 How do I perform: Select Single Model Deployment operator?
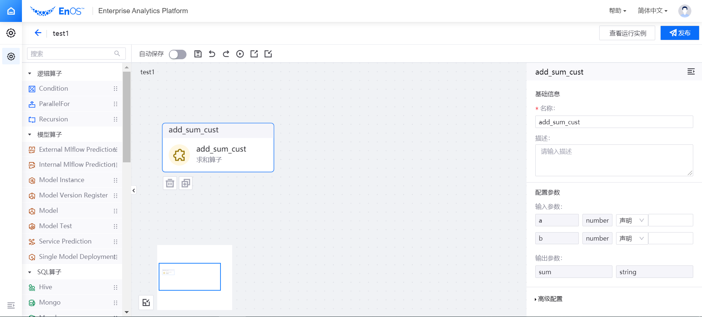(x=72, y=257)
